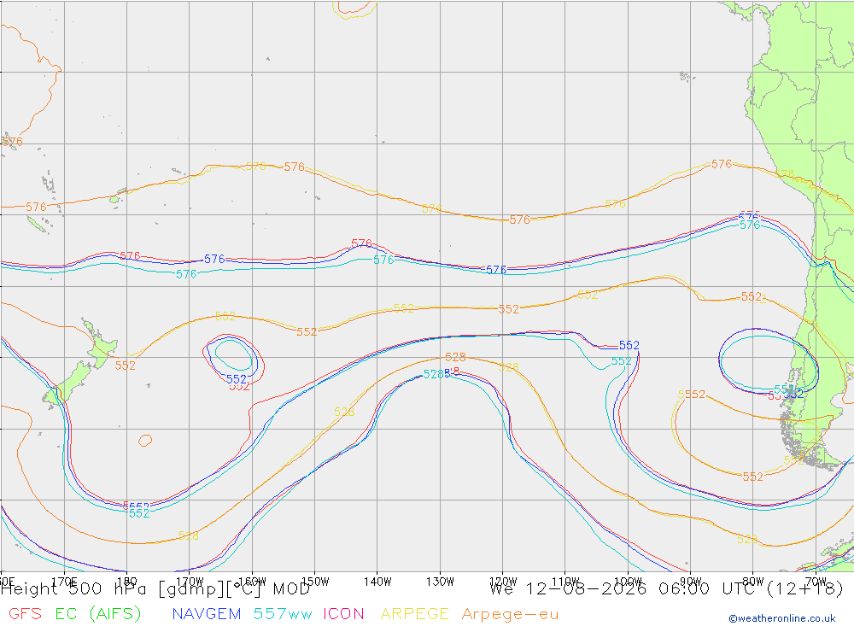
Task: Click the 170E longitude axis label
Action: [64, 582]
